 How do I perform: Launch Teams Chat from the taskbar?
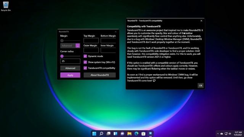[122, 134]
